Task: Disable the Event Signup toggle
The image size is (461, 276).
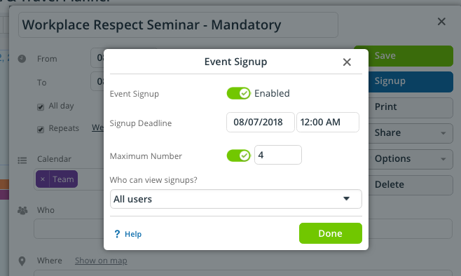Action: point(238,93)
